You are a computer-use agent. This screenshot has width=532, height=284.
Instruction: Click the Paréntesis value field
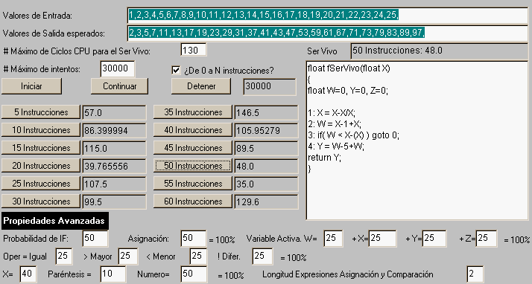click(x=113, y=274)
